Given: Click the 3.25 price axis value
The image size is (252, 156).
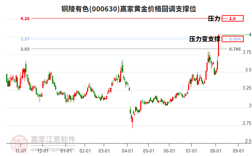Looking at the screenshot, I should [x=247, y=88].
